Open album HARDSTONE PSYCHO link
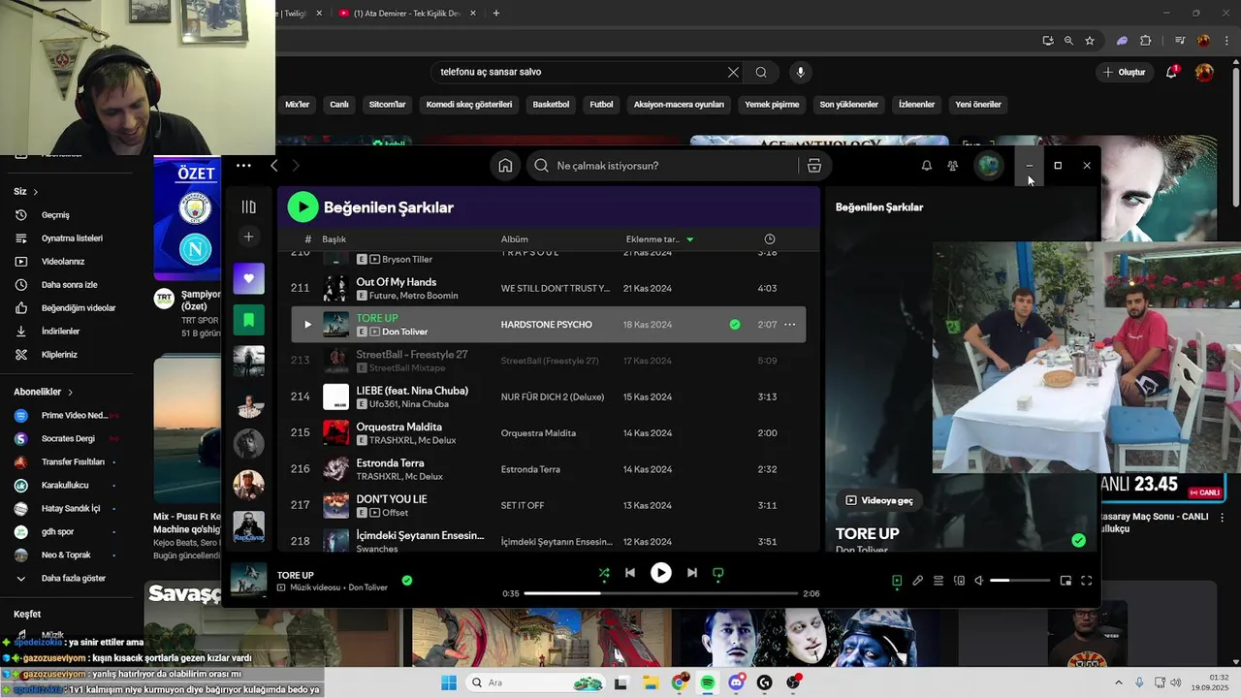Screen dimensions: 1241x698 tap(546, 325)
